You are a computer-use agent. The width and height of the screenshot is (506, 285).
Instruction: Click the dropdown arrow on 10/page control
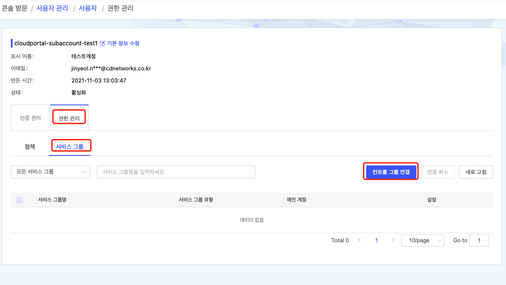(441, 240)
